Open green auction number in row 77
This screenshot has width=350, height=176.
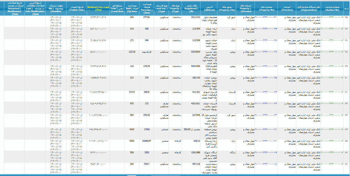(x=332, y=164)
